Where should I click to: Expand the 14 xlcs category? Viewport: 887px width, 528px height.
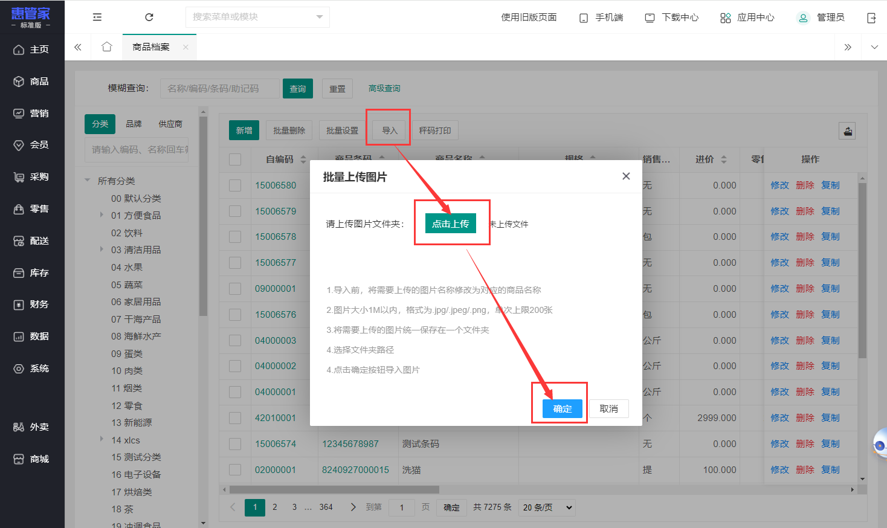point(102,440)
